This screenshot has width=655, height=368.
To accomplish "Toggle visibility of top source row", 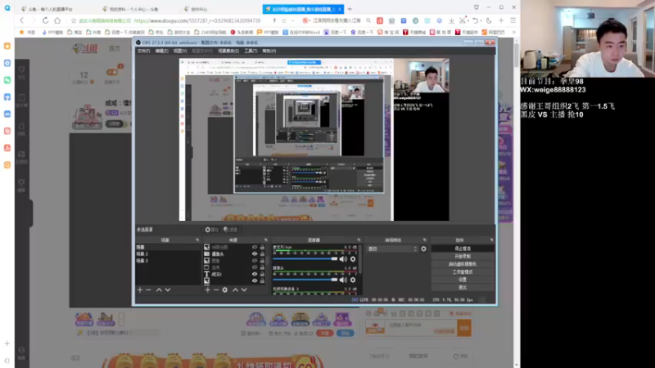I will click(255, 247).
